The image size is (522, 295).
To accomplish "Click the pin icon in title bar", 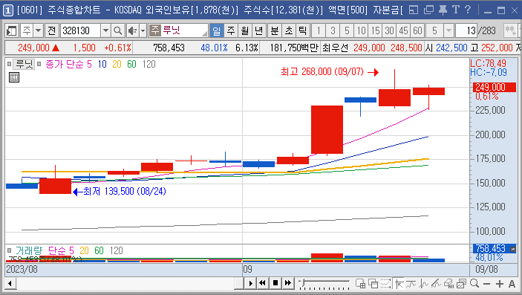I will click(443, 10).
